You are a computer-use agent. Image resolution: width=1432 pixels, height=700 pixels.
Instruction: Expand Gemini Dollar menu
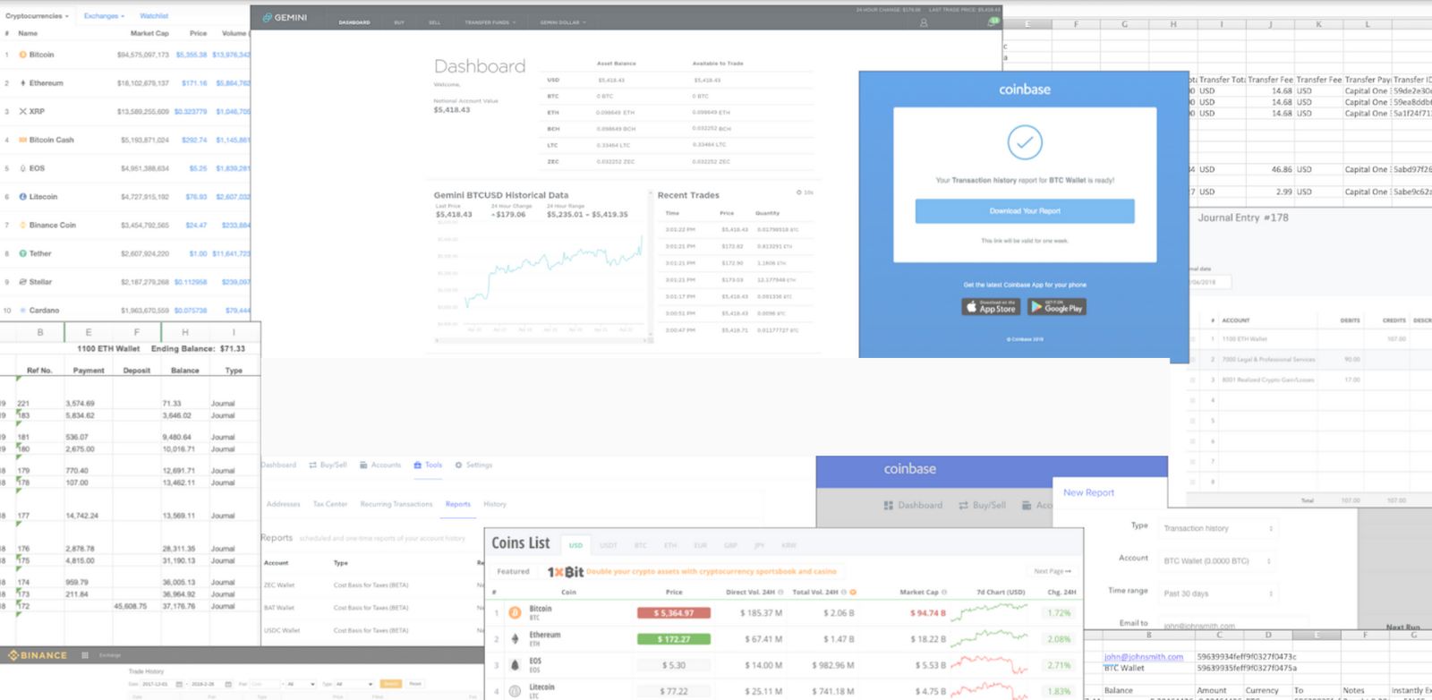(x=563, y=22)
